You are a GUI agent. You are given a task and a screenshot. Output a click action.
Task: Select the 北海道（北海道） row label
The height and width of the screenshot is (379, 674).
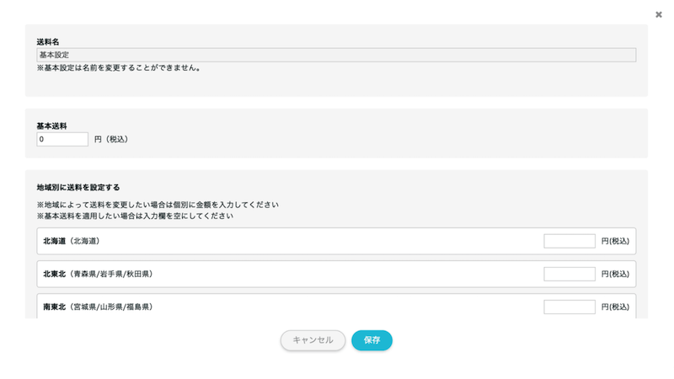[72, 241]
